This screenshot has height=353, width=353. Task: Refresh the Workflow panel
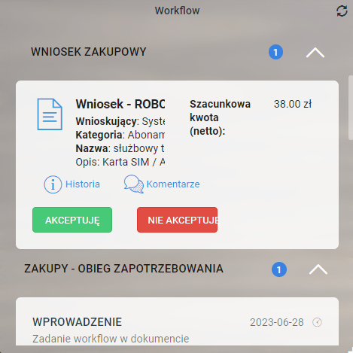(342, 11)
